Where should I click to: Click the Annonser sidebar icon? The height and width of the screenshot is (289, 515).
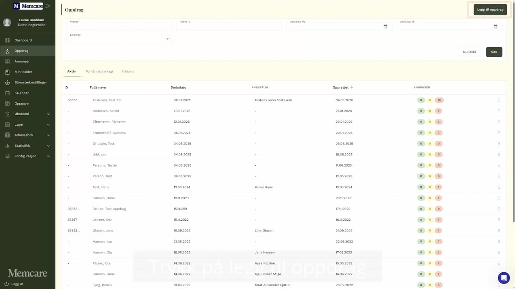(7, 61)
